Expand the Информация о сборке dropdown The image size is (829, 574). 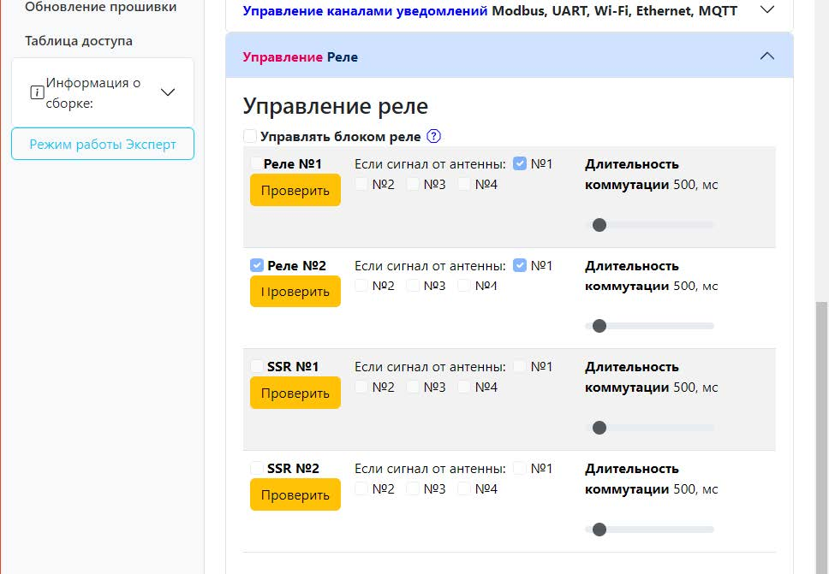coord(168,92)
